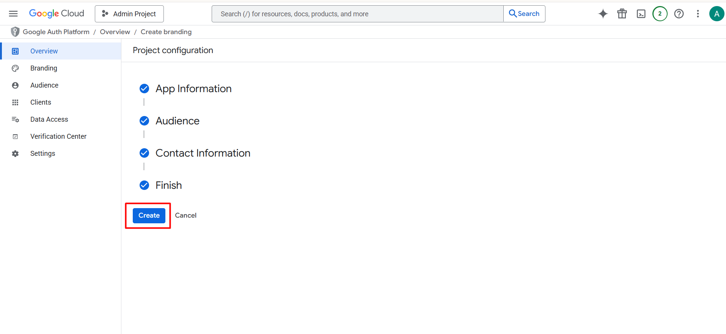The width and height of the screenshot is (726, 334).
Task: Open the Admin Project picker
Action: 129,14
